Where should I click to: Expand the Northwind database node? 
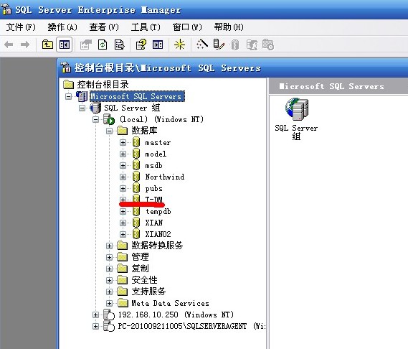[x=123, y=177]
